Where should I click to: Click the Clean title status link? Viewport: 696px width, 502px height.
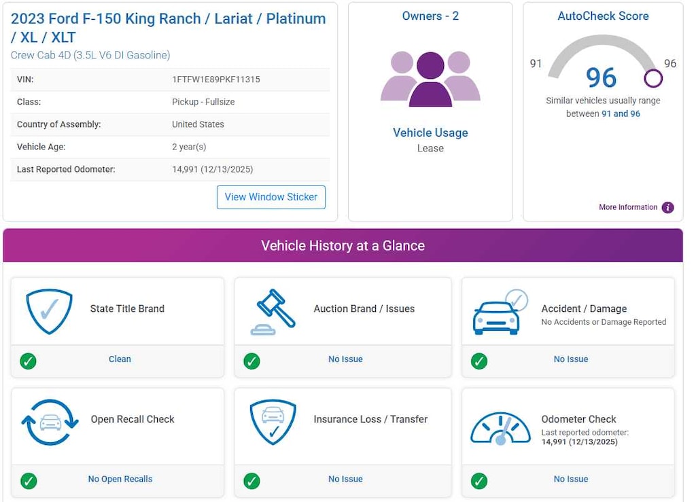pos(120,359)
